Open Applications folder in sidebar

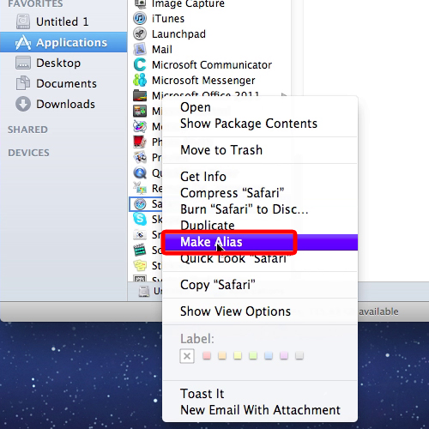point(63,42)
